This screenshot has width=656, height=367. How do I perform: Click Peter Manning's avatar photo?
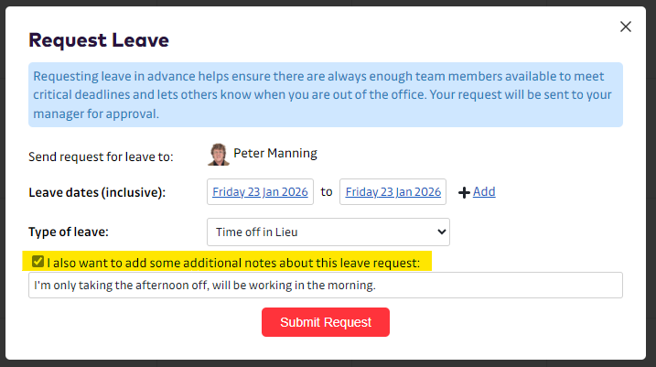pyautogui.click(x=219, y=155)
